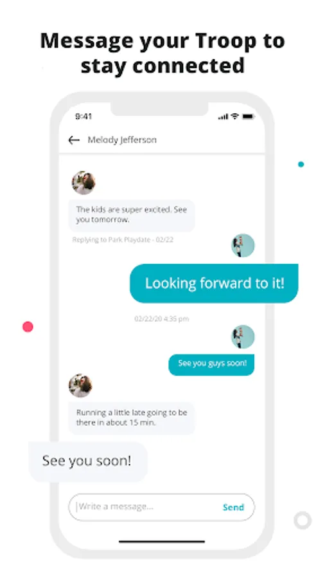Viewport: 325px width, 579px height.
Task: Tap the See you guys soon bubble
Action: click(x=211, y=365)
